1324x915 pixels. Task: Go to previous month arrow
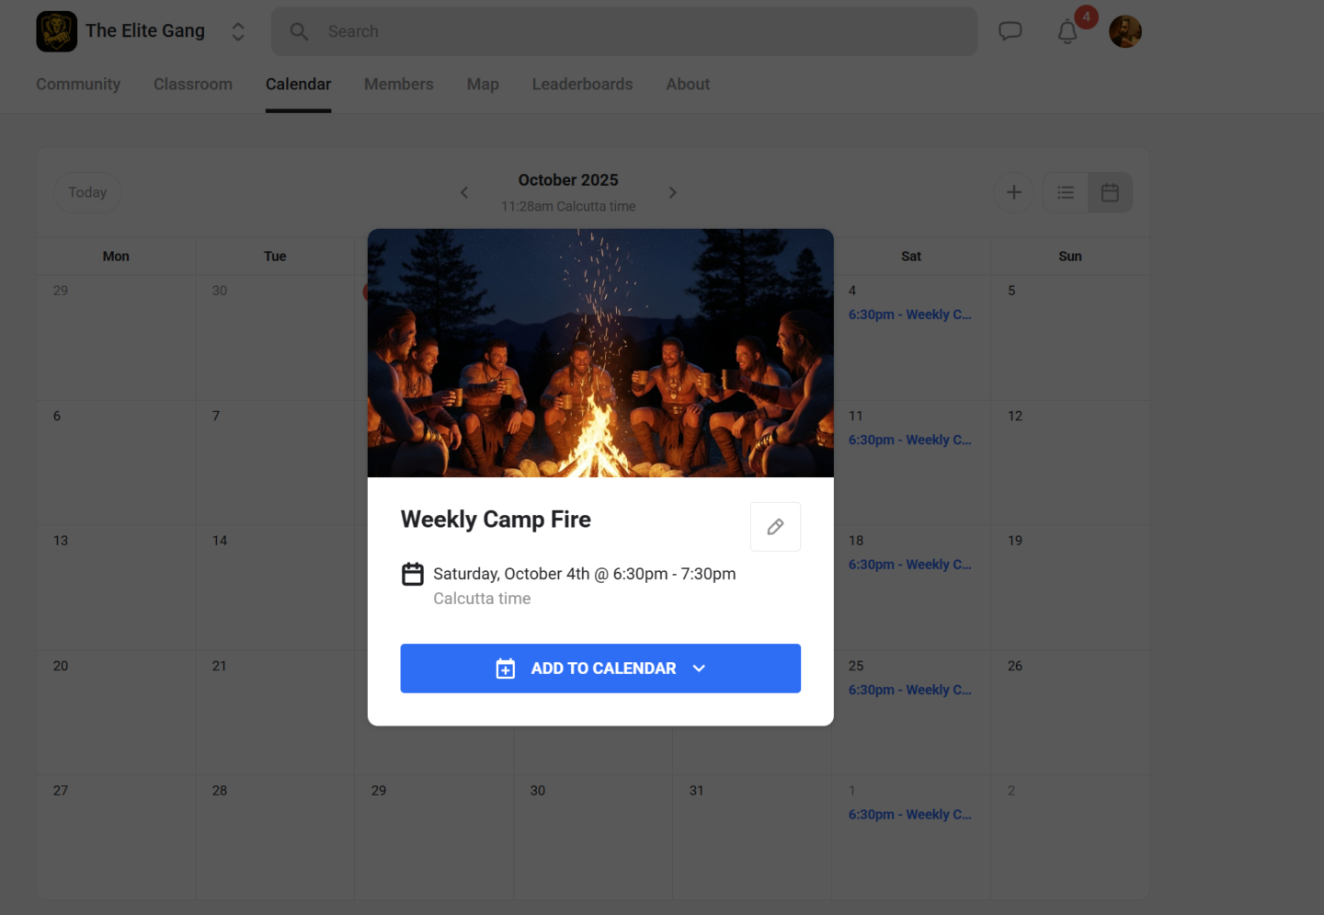click(x=464, y=192)
